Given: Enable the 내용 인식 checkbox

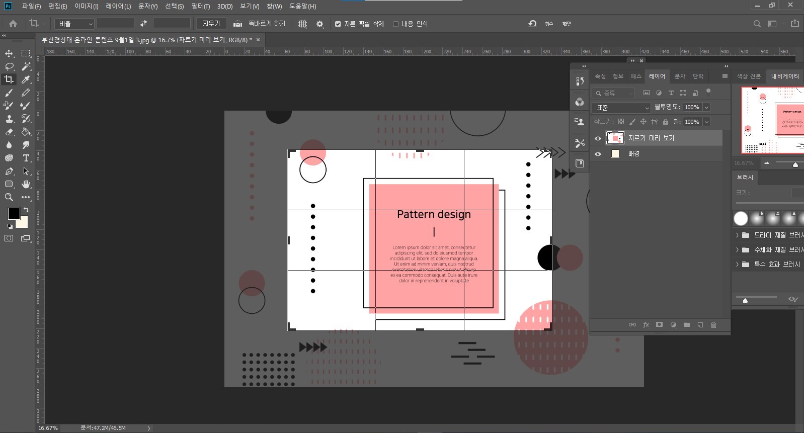Looking at the screenshot, I should 395,24.
